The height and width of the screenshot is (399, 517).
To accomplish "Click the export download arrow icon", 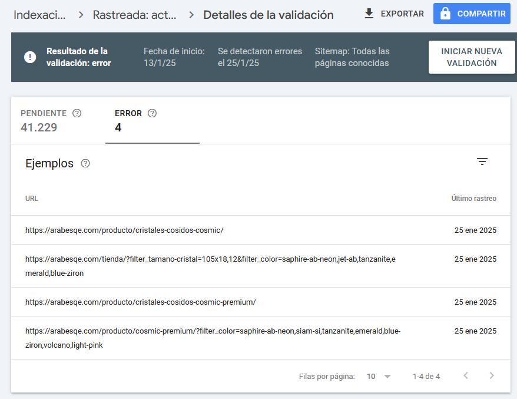I will (x=369, y=14).
